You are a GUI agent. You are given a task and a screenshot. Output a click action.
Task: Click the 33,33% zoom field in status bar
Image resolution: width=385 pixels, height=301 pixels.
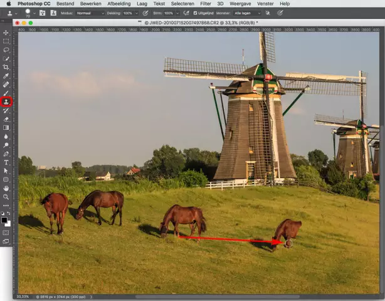coord(23,296)
